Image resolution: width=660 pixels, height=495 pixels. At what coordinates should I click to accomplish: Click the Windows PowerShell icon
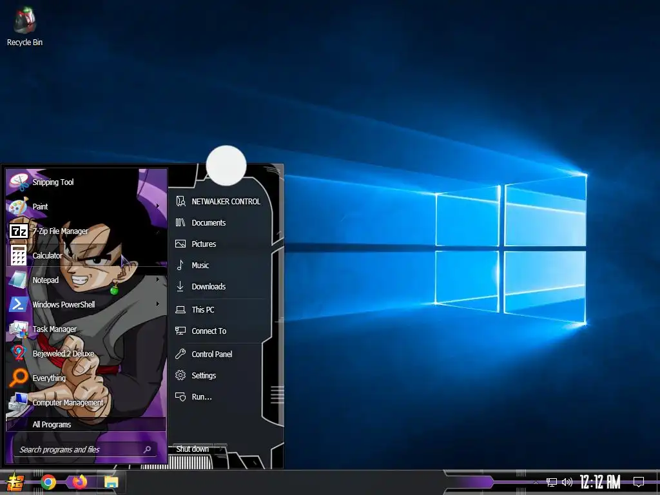[x=19, y=304]
